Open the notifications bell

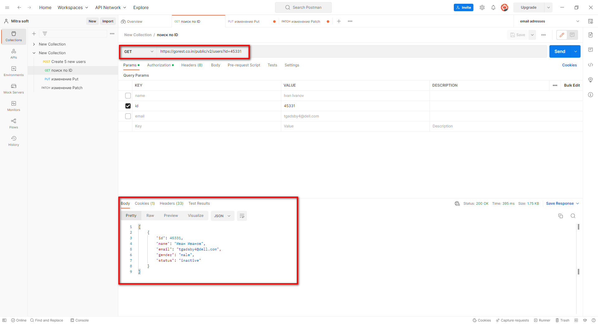tap(493, 7)
